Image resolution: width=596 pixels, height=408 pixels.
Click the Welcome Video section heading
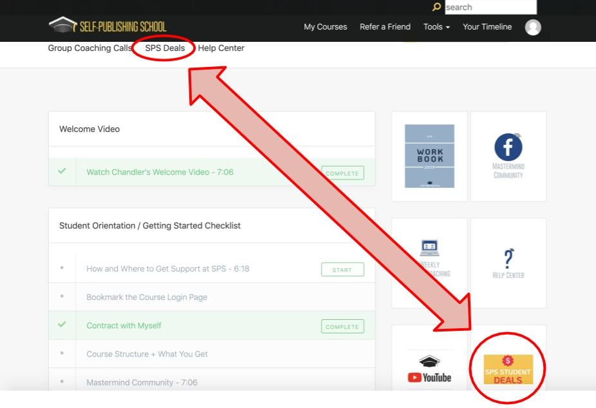point(89,129)
